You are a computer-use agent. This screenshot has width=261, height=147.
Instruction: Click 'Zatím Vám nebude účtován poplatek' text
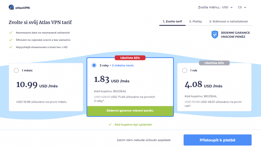click(144, 140)
